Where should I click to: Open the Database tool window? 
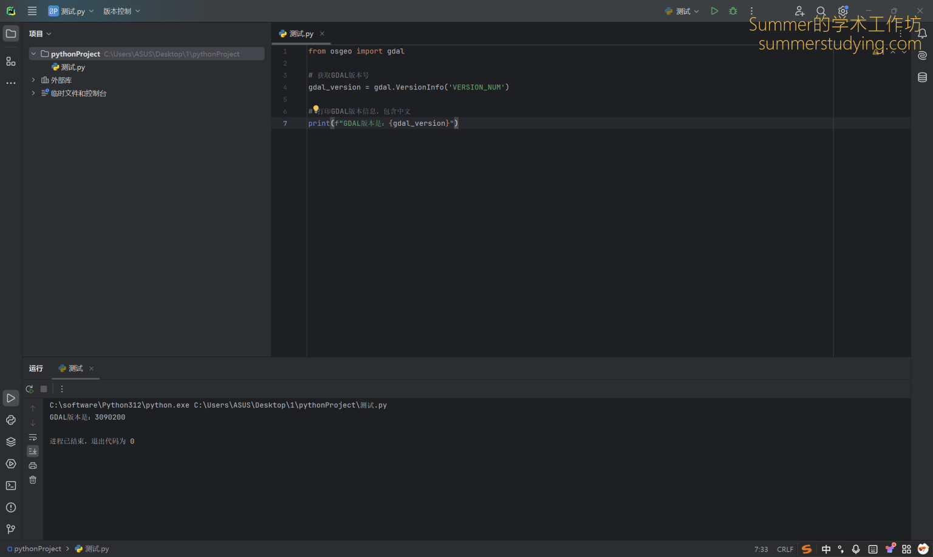pos(922,77)
